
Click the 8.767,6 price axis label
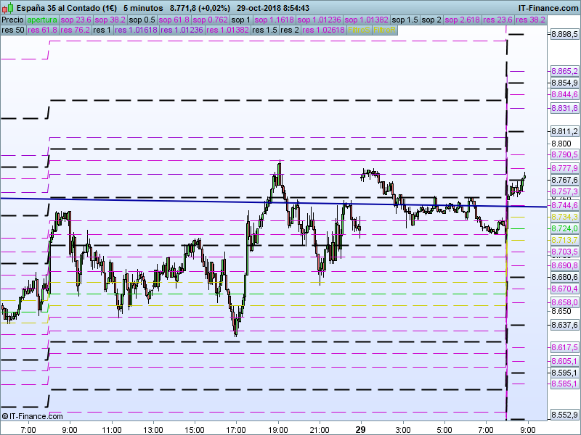click(564, 180)
